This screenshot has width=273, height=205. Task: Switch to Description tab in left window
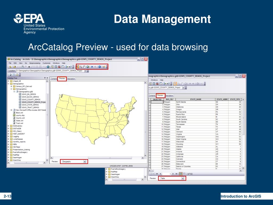(71, 79)
